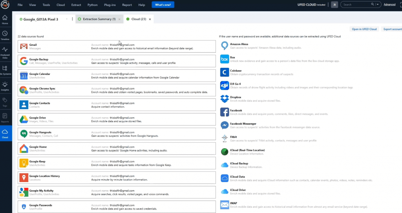Switch to the Extraction Summary tab
The height and width of the screenshot is (213, 402).
tap(97, 19)
